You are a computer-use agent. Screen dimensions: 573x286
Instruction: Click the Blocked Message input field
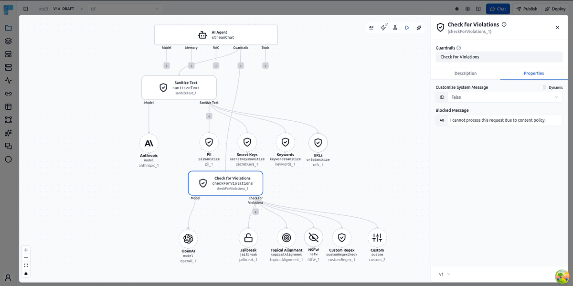pos(499,120)
